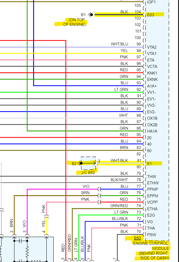Image resolution: width=179 pixels, height=262 pixels.
Task: Click the inline connector on the VIO wire
Action: tap(100, 189)
